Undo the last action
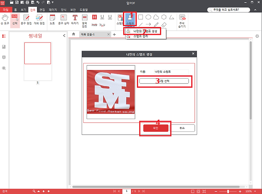The image size is (262, 194). tap(38, 2)
